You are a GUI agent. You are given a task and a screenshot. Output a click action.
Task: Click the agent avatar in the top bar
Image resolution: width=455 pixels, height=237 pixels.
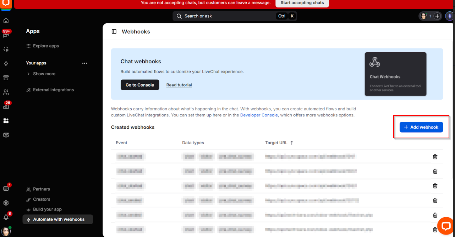[x=423, y=16]
